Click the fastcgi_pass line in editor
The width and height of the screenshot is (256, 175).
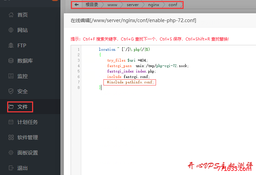[x=148, y=66]
